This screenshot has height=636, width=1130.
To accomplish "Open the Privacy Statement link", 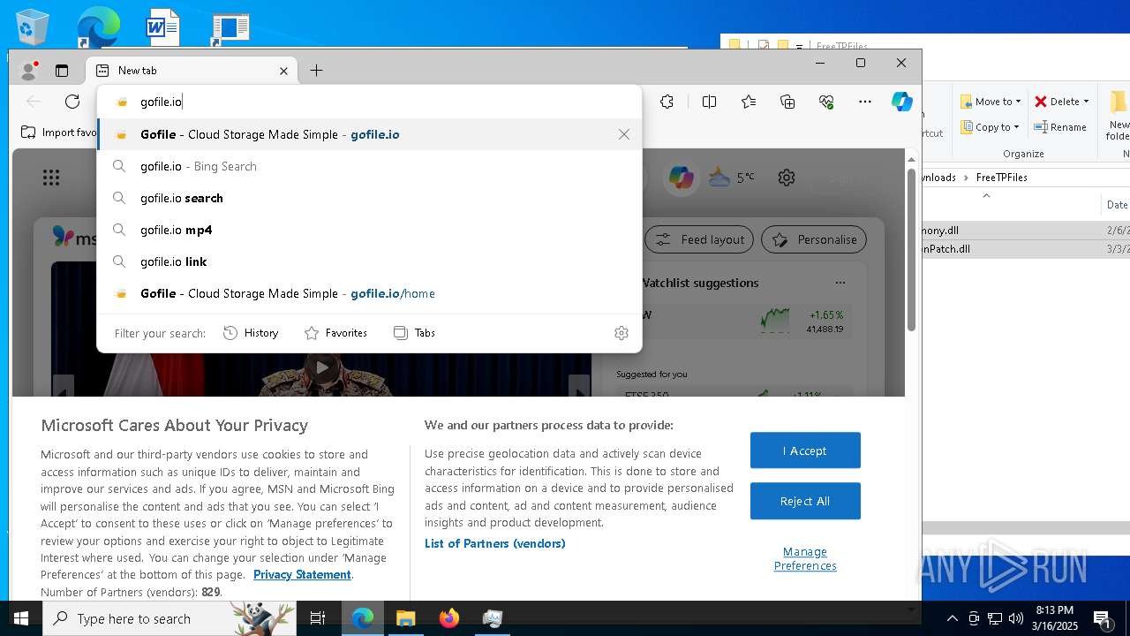I will pos(302,575).
